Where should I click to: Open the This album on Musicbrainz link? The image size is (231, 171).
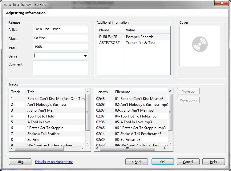[x=54, y=162]
